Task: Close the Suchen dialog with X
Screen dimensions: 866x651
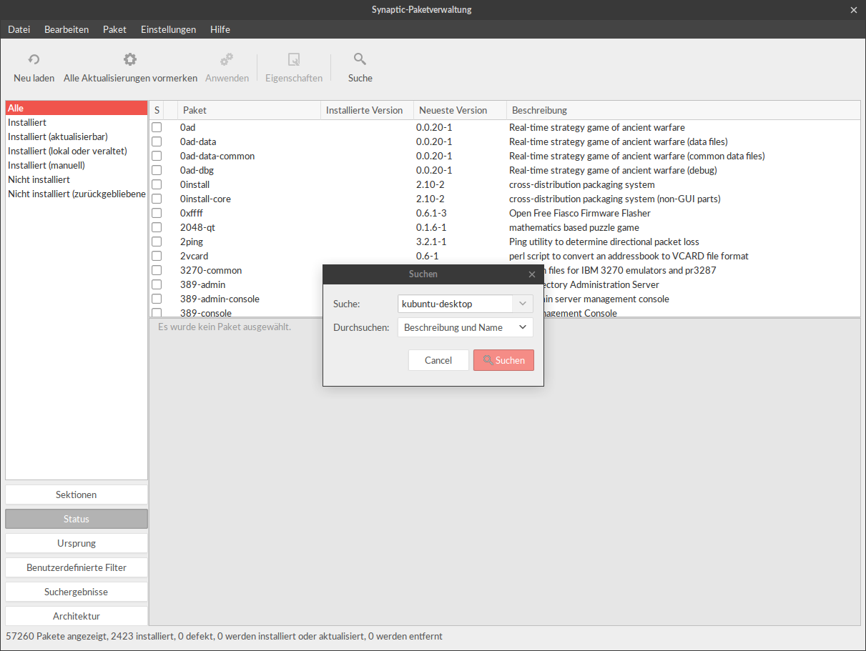Action: click(x=531, y=274)
